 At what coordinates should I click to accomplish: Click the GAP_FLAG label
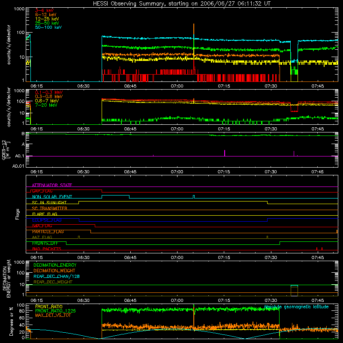click(x=42, y=191)
